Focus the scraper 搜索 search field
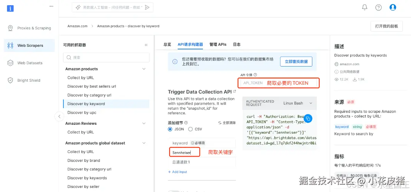This screenshot has width=411, height=192. click(x=106, y=58)
